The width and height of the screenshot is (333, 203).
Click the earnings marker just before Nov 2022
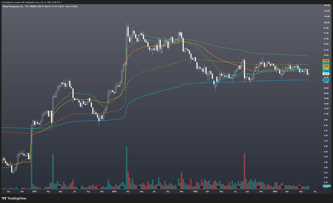click(19, 187)
